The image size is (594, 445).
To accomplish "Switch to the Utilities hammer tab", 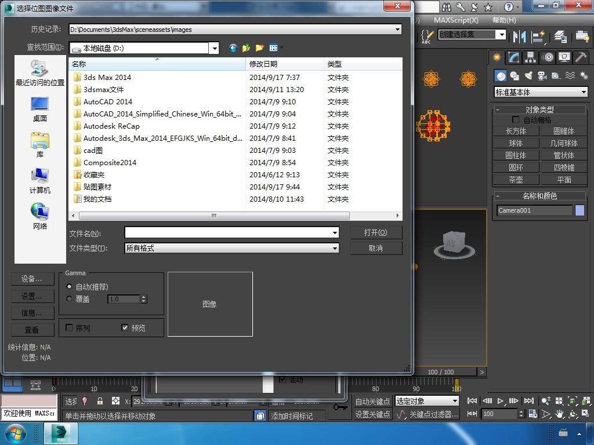I will [x=581, y=57].
